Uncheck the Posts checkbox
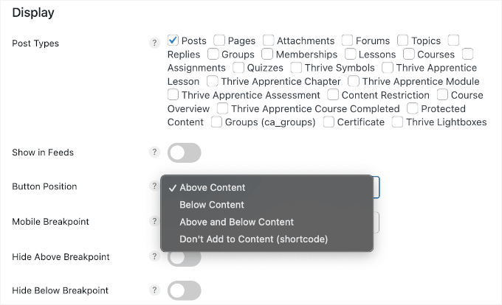This screenshot has width=502, height=305. 173,41
